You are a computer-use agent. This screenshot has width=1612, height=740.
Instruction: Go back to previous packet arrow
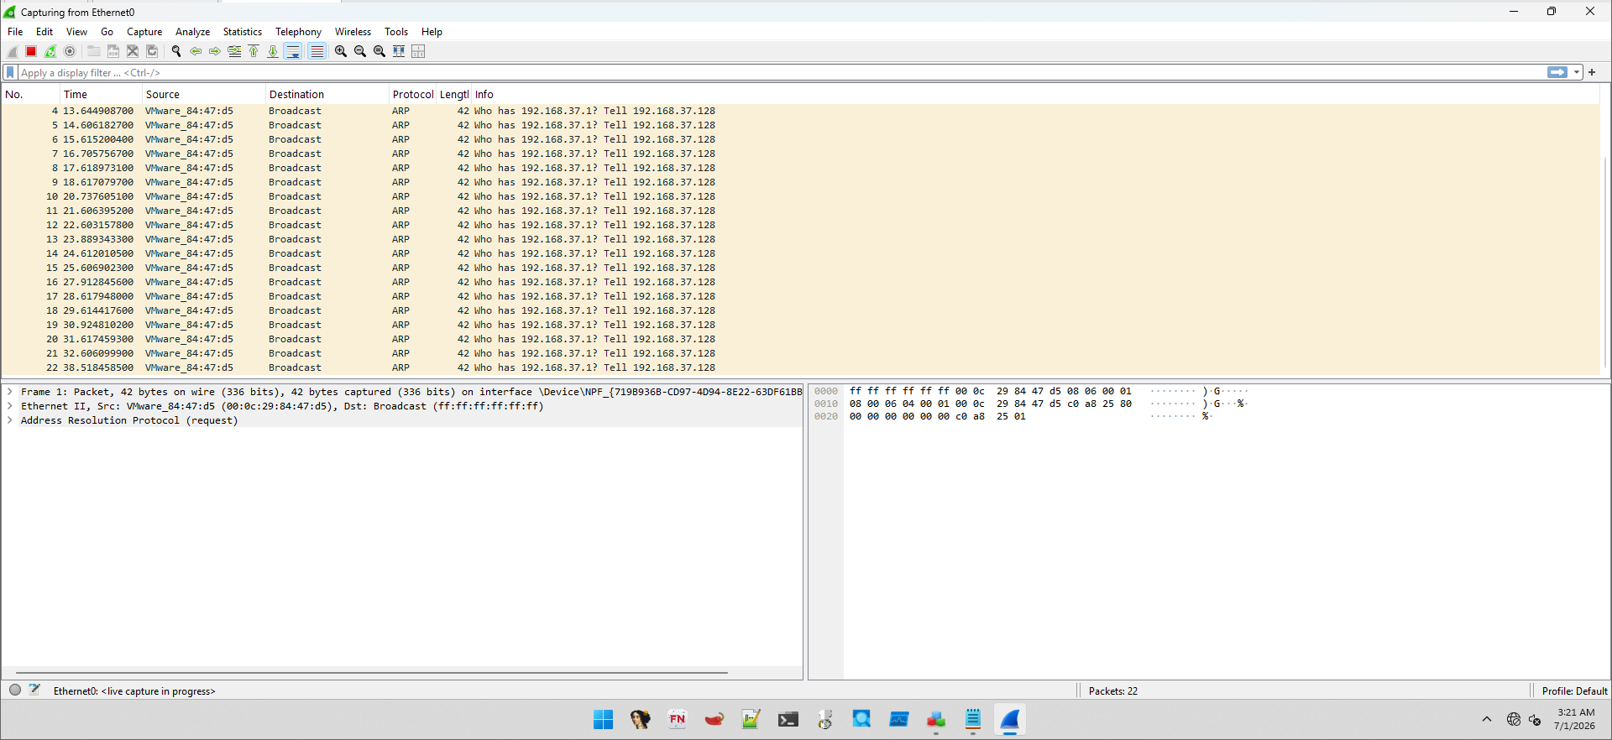click(x=196, y=51)
